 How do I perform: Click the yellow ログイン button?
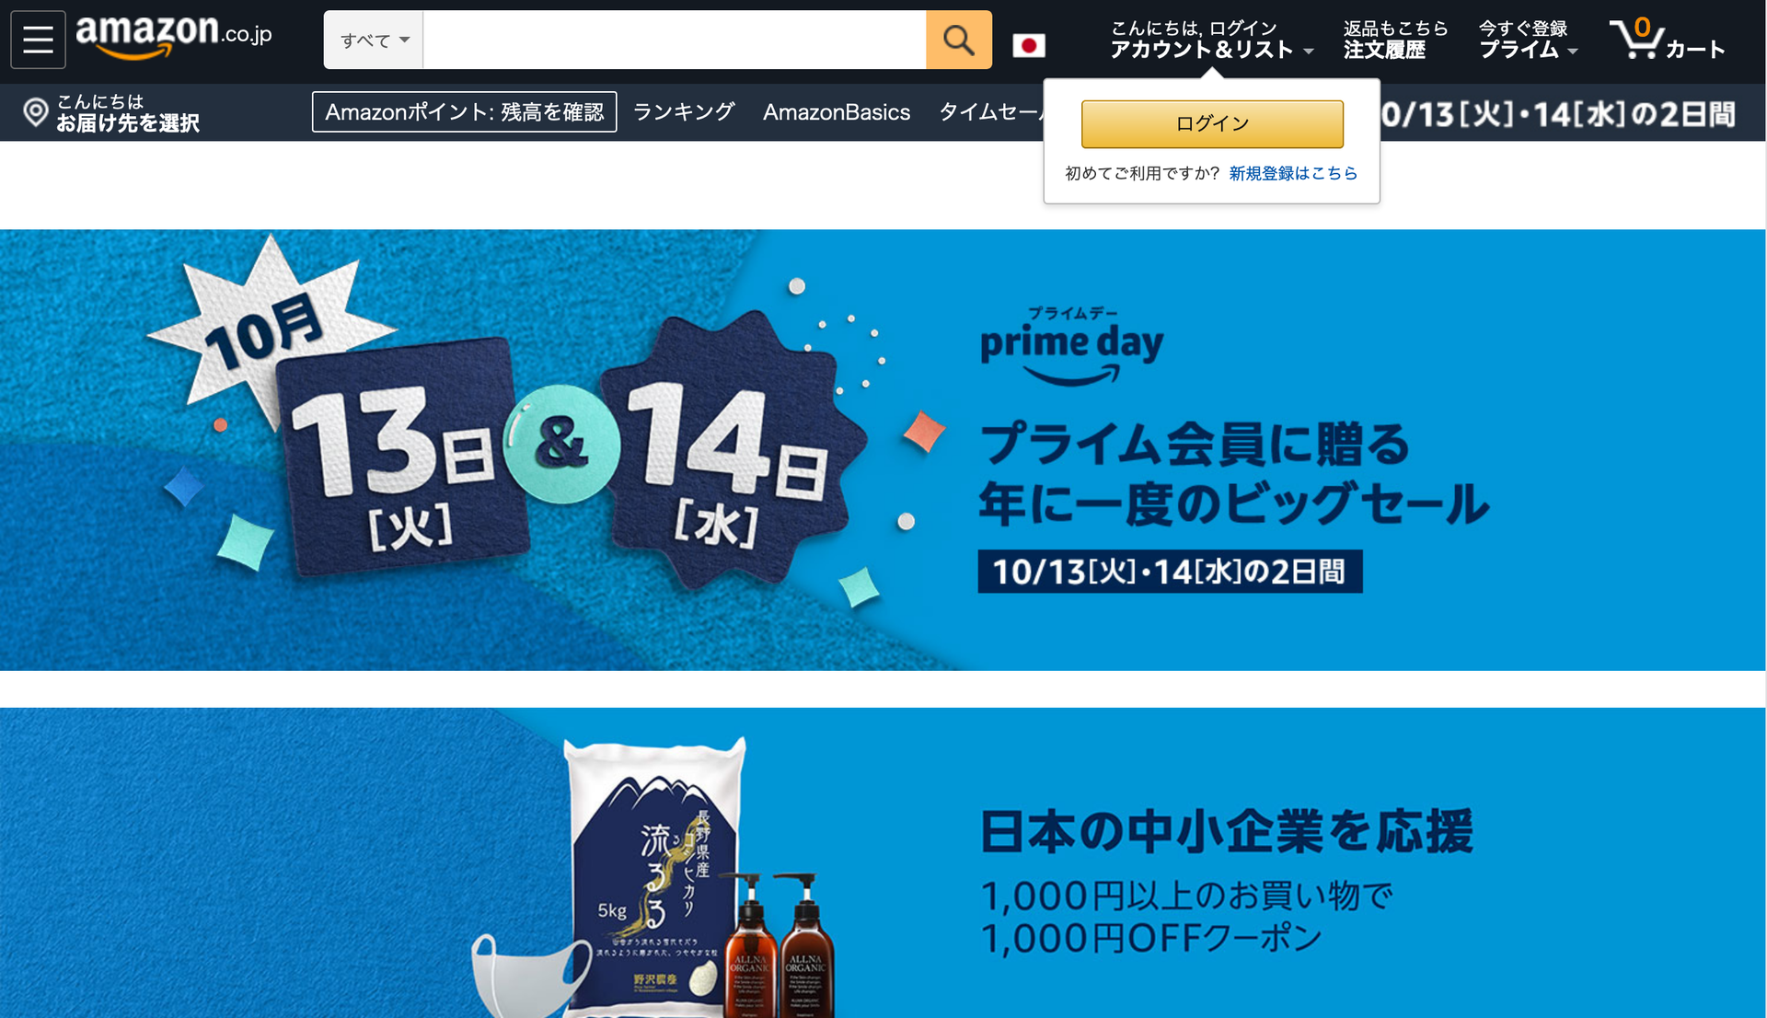(x=1212, y=123)
